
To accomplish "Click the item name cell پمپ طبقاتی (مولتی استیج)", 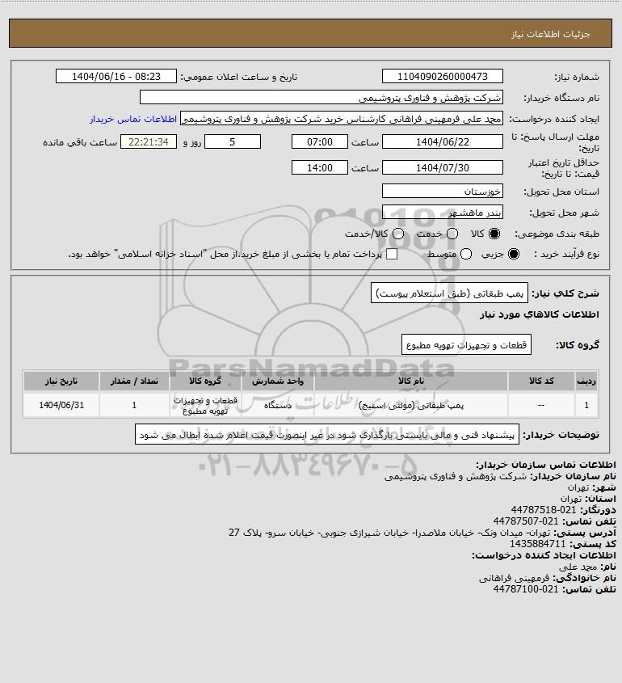I will pyautogui.click(x=411, y=405).
